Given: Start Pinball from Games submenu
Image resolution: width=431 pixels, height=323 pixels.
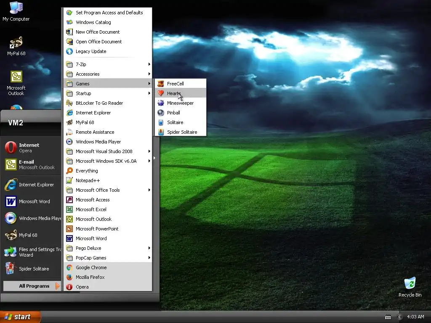Looking at the screenshot, I should pos(181,113).
